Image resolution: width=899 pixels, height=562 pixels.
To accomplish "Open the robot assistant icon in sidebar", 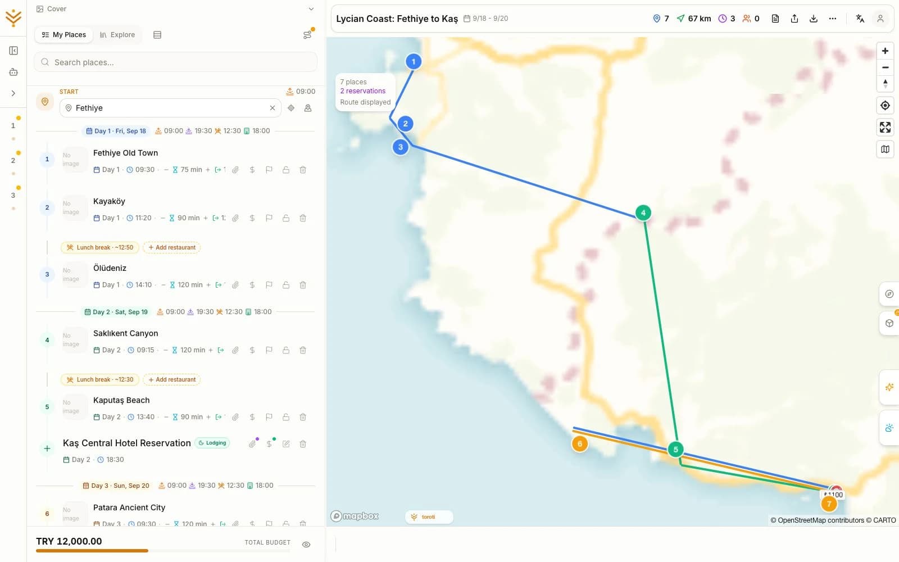I will tap(13, 72).
